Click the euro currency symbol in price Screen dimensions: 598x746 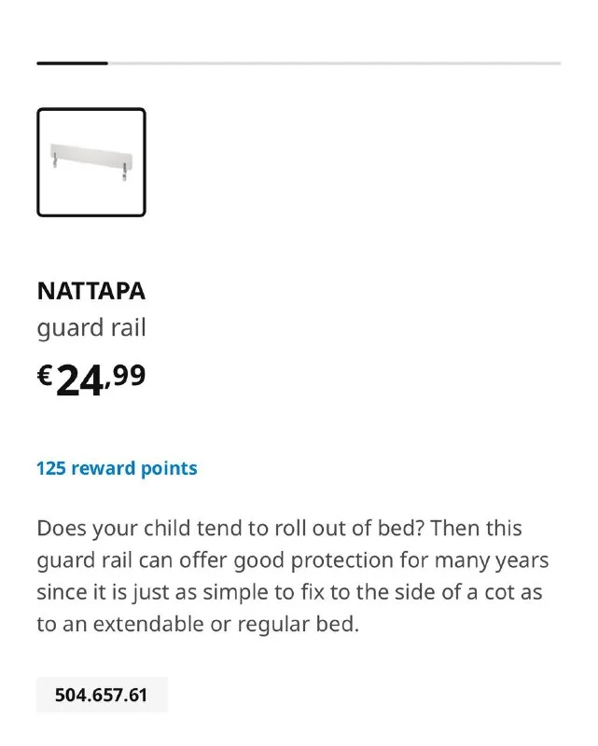coord(45,376)
